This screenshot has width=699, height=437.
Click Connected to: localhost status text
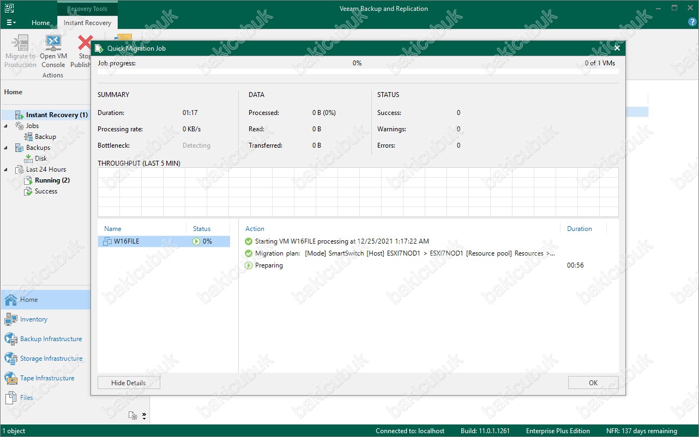[410, 431]
